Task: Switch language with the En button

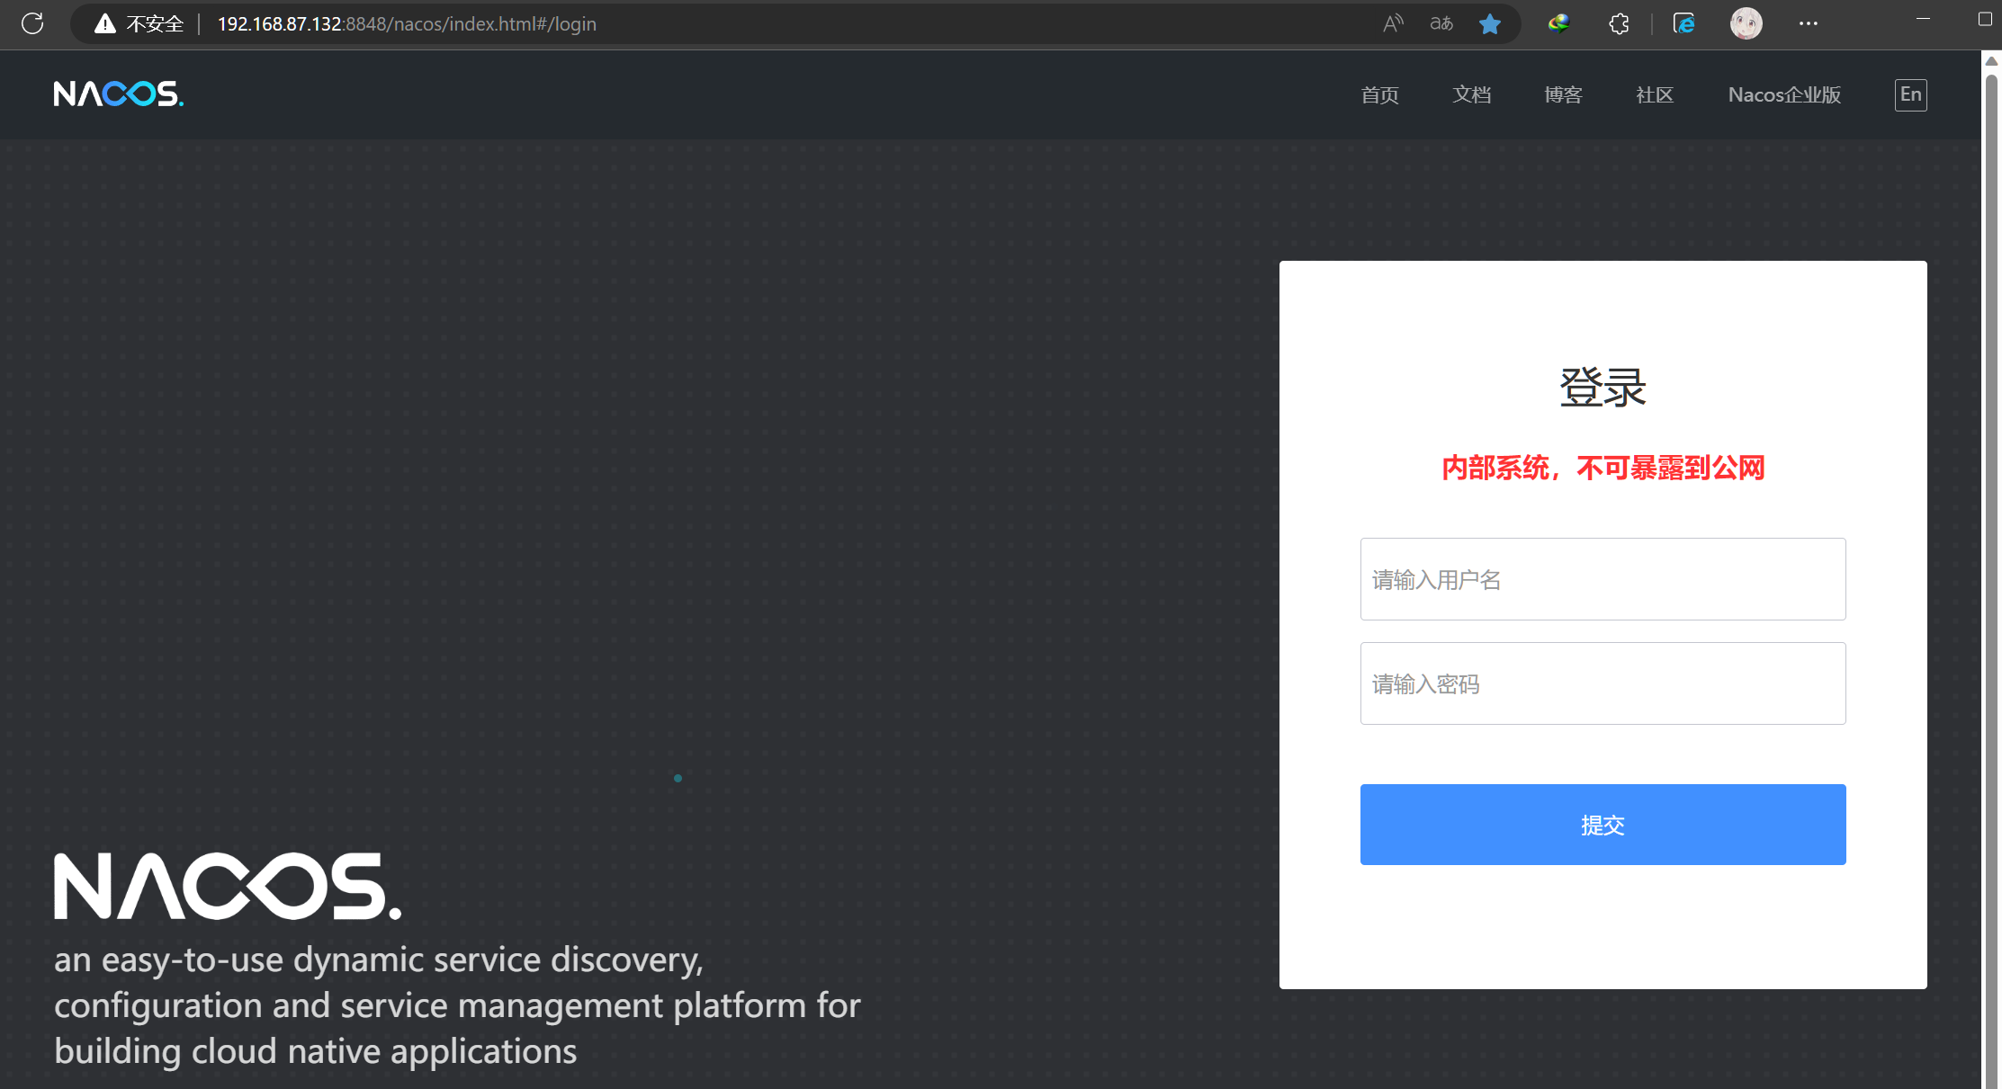Action: (1911, 94)
